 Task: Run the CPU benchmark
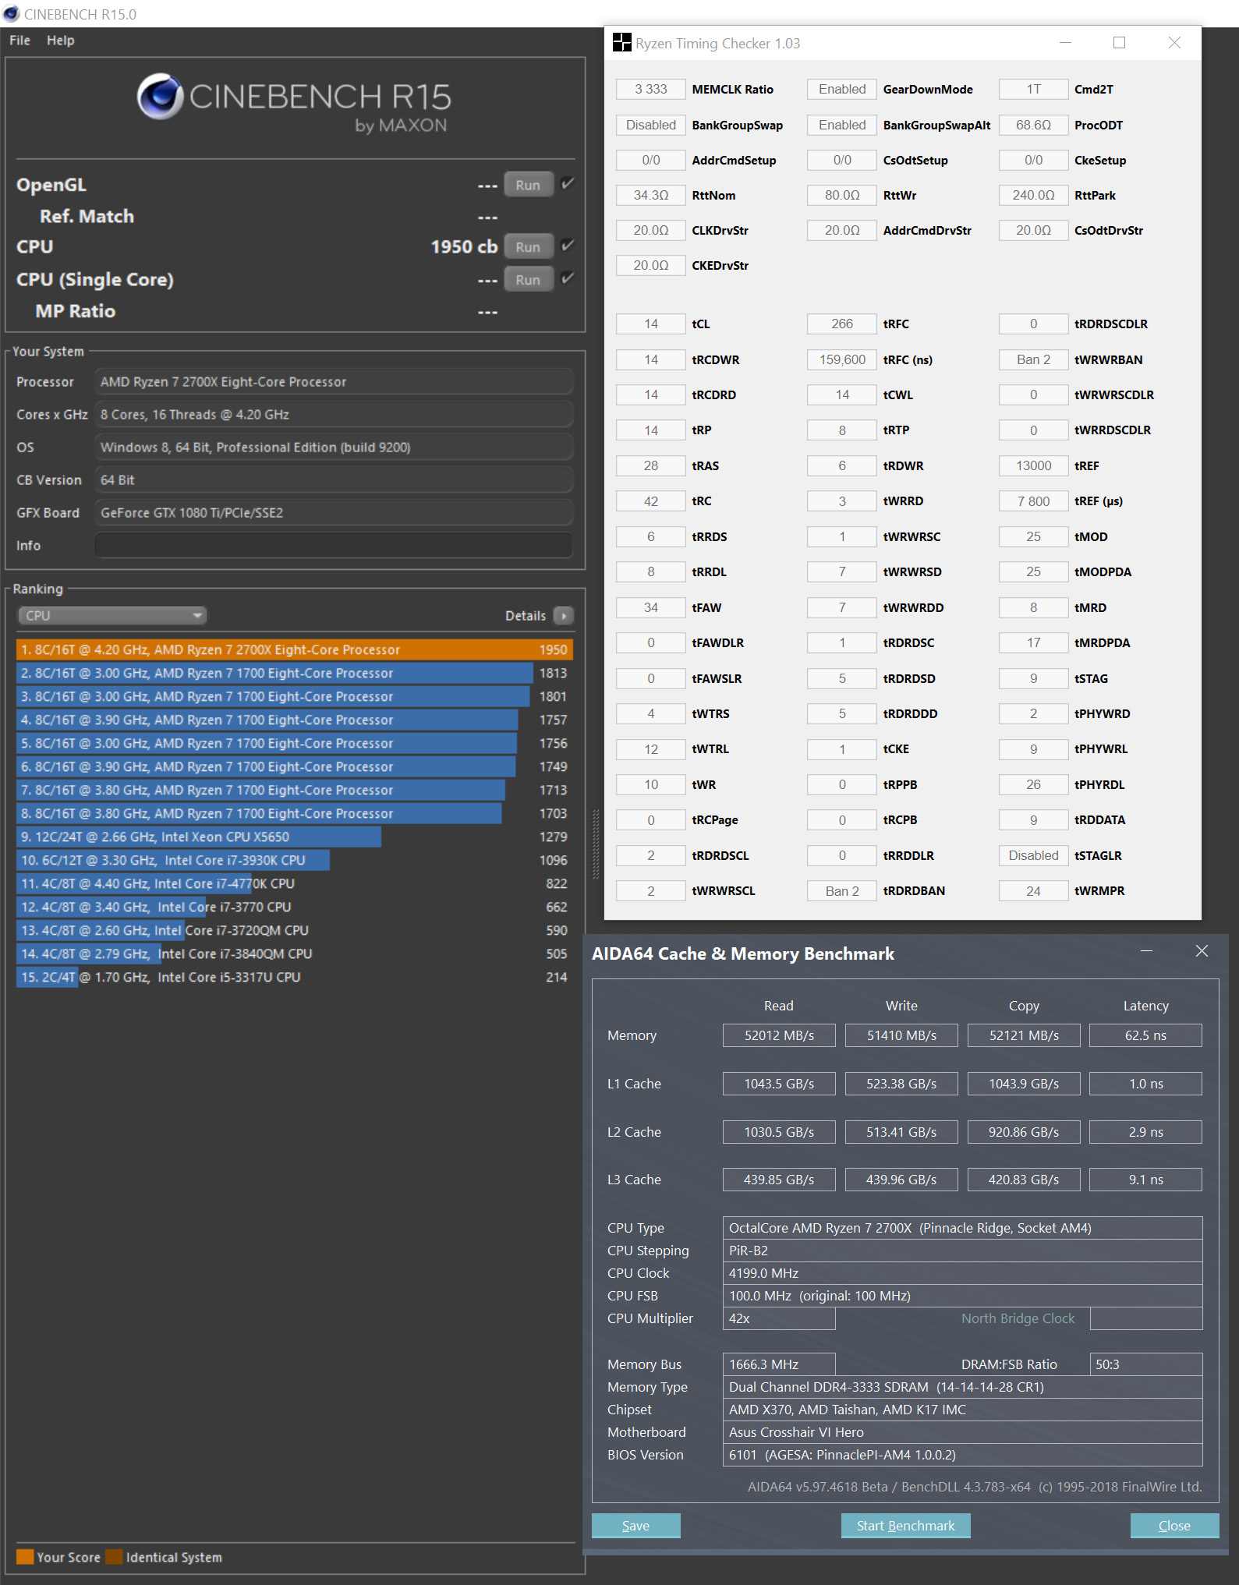(528, 247)
